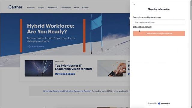Open the Gartner logo home link
This screenshot has width=192, height=108.
coord(15,7)
